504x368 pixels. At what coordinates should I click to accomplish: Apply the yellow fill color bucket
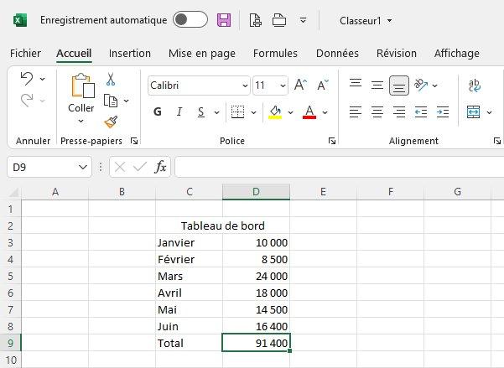(275, 112)
